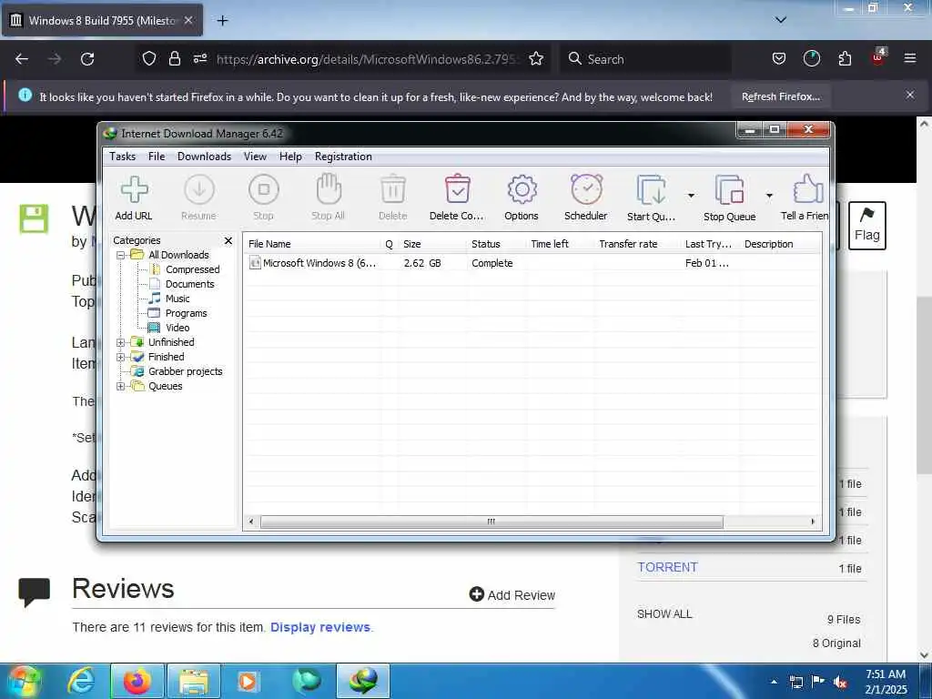Select the Programs category
The height and width of the screenshot is (699, 932).
click(186, 313)
